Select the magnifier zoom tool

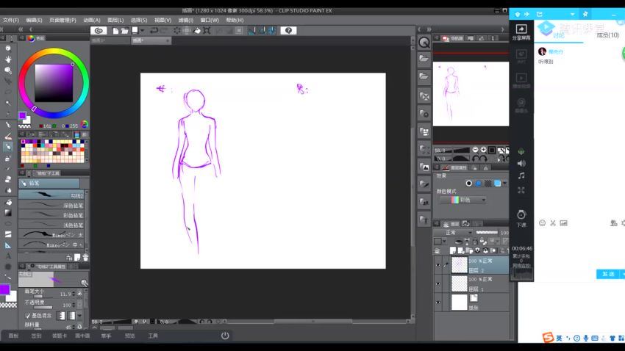[x=8, y=48]
